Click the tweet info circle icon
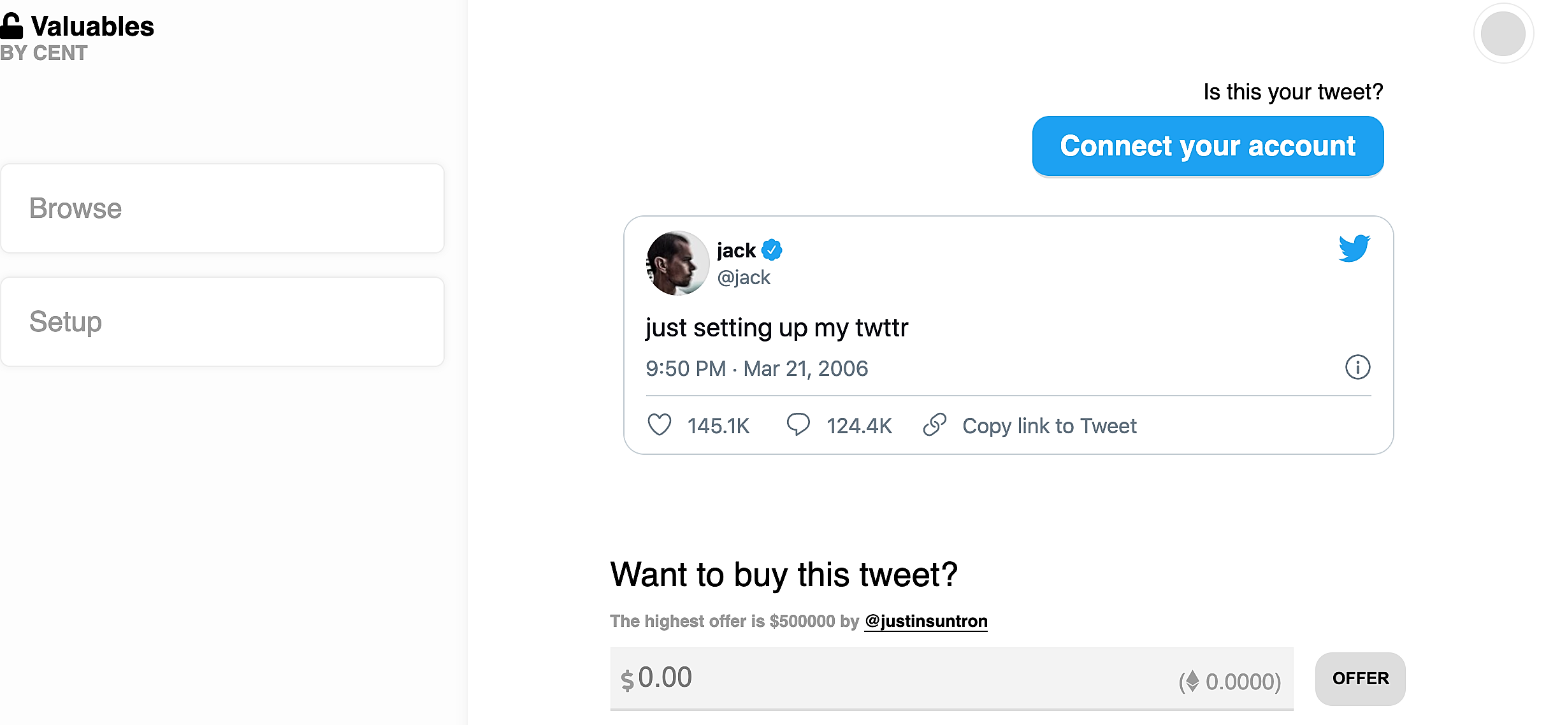This screenshot has width=1546, height=725. (x=1357, y=368)
